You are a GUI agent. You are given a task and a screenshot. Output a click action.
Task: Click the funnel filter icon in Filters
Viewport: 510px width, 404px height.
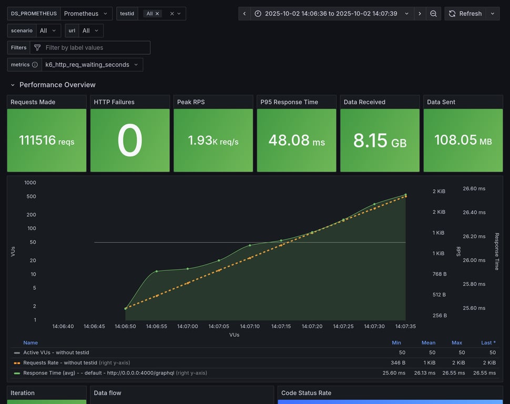click(x=37, y=48)
